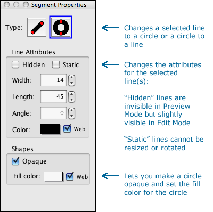Decrease Length with the down stepper arrow
Viewport: 213px width, 212px height.
[x=71, y=100]
